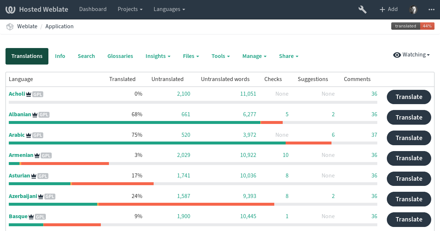Open the wrench management tools icon
440x231 pixels.
tap(362, 10)
